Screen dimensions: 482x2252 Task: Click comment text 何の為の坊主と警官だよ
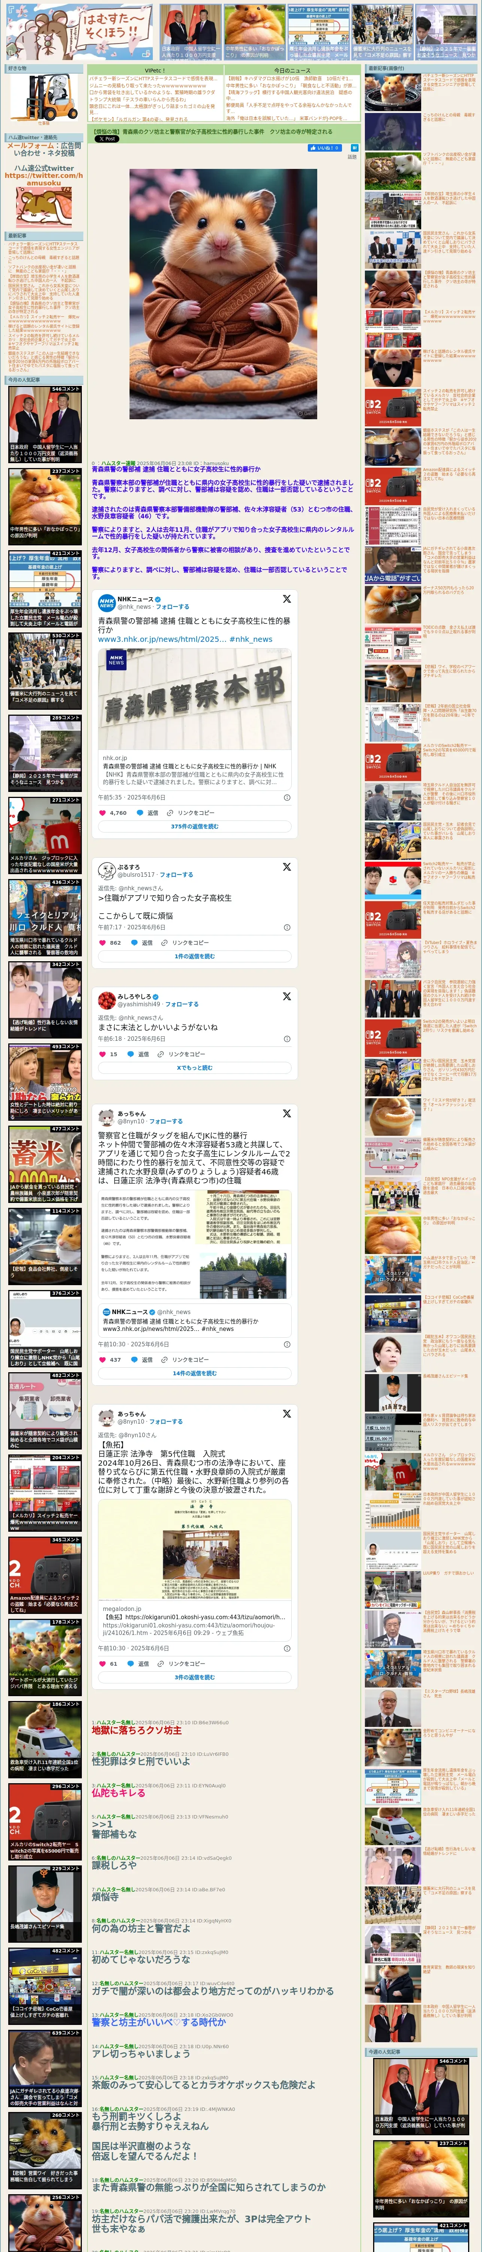pyautogui.click(x=141, y=1928)
